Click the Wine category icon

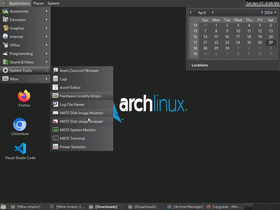5,79
